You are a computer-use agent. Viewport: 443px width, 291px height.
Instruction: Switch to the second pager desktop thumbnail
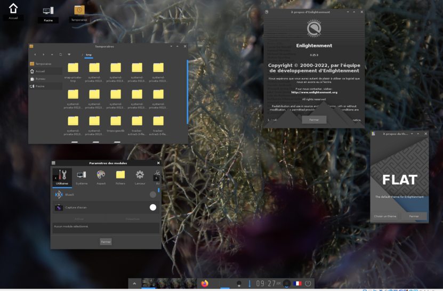point(163,283)
